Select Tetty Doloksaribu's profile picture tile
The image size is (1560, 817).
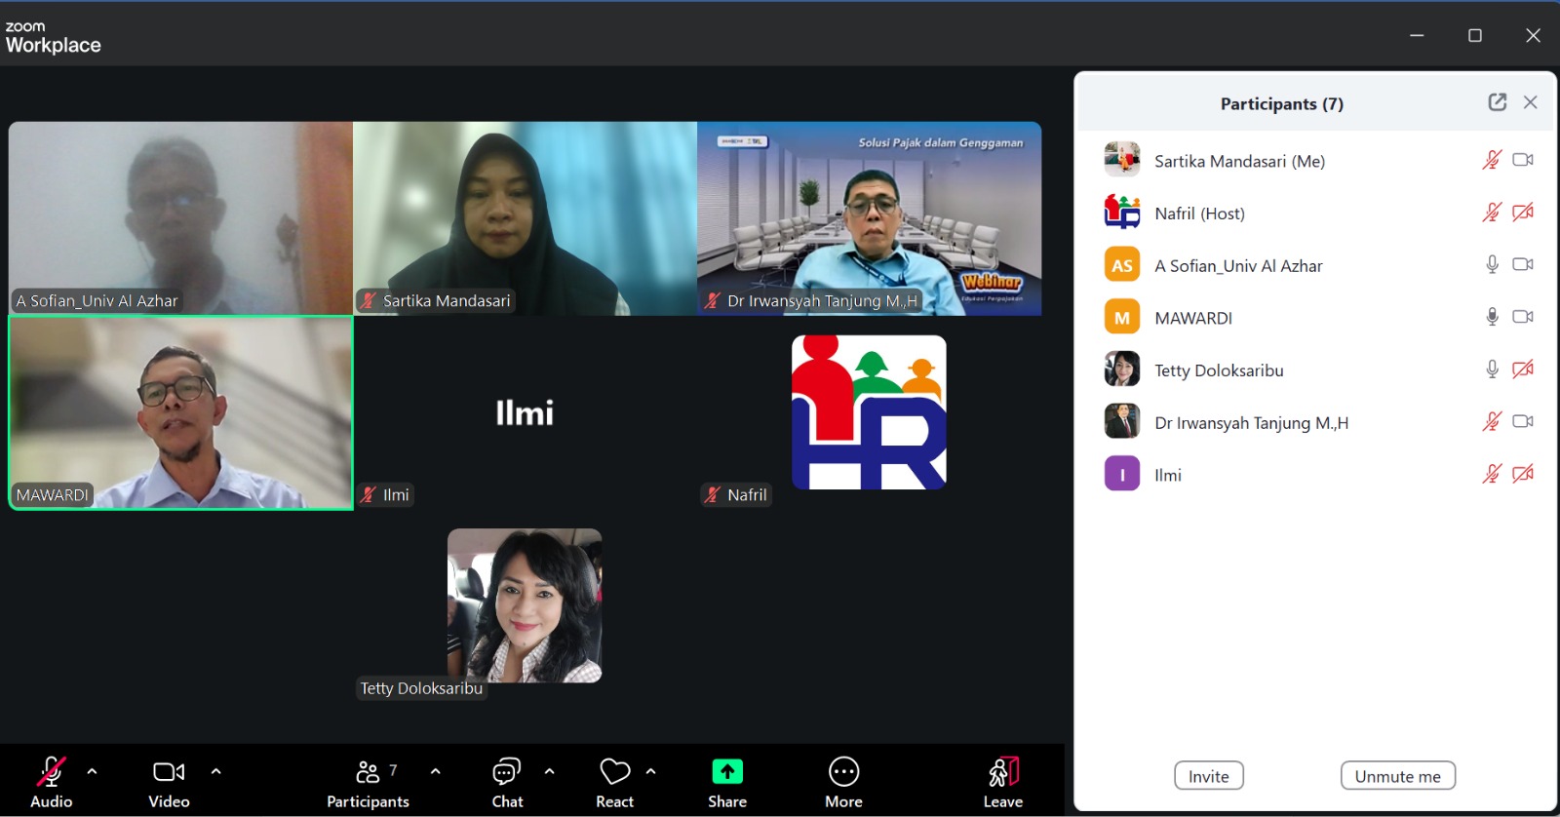coord(525,605)
